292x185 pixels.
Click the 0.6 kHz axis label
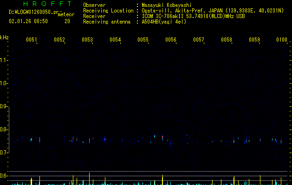coord(4,176)
